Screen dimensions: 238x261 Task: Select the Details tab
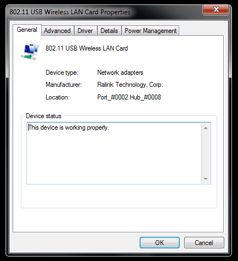109,31
